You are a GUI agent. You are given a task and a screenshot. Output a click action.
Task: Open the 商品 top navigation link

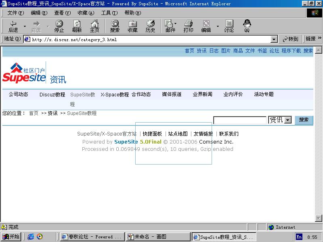click(238, 51)
